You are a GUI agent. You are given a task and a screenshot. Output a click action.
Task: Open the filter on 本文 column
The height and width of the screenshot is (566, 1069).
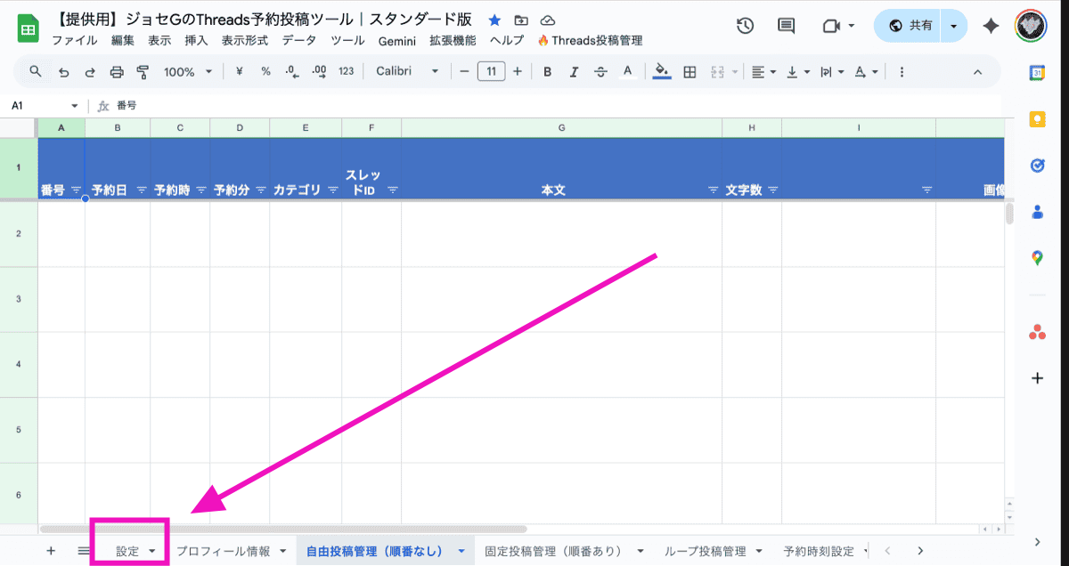[x=713, y=190]
